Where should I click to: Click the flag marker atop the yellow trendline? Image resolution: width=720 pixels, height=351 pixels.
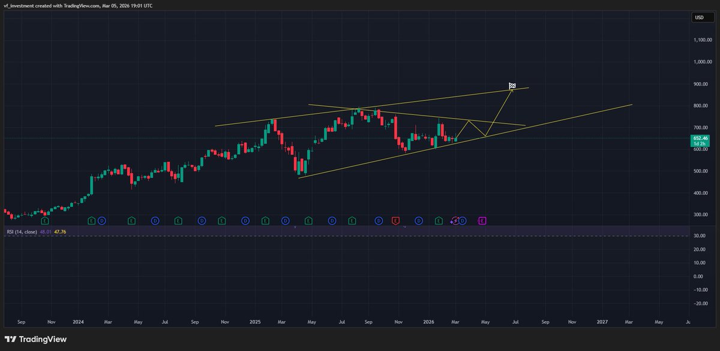511,85
